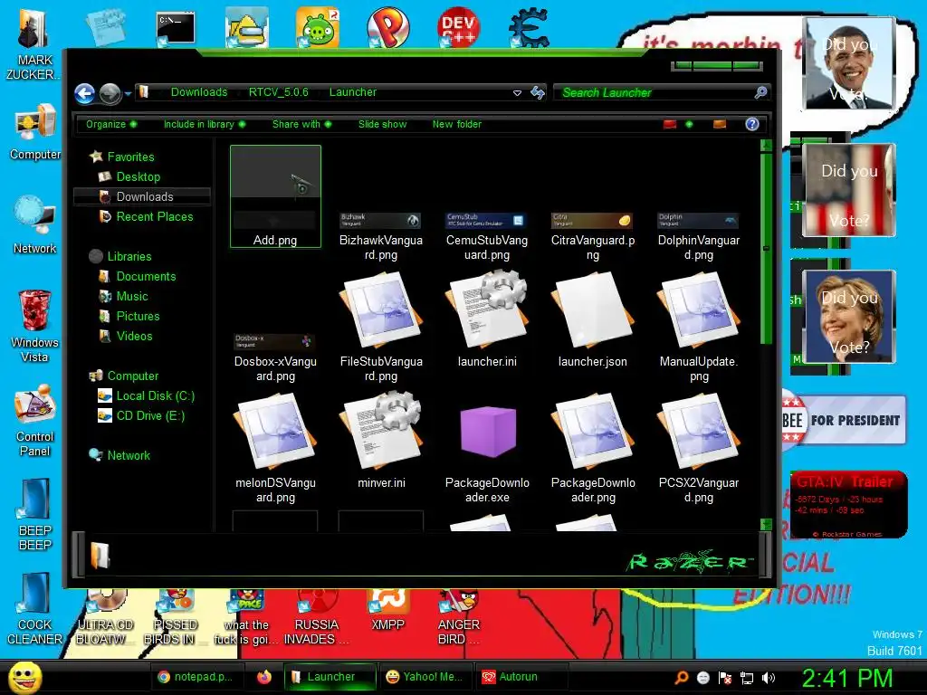Go back with the blue arrow button

tap(84, 93)
